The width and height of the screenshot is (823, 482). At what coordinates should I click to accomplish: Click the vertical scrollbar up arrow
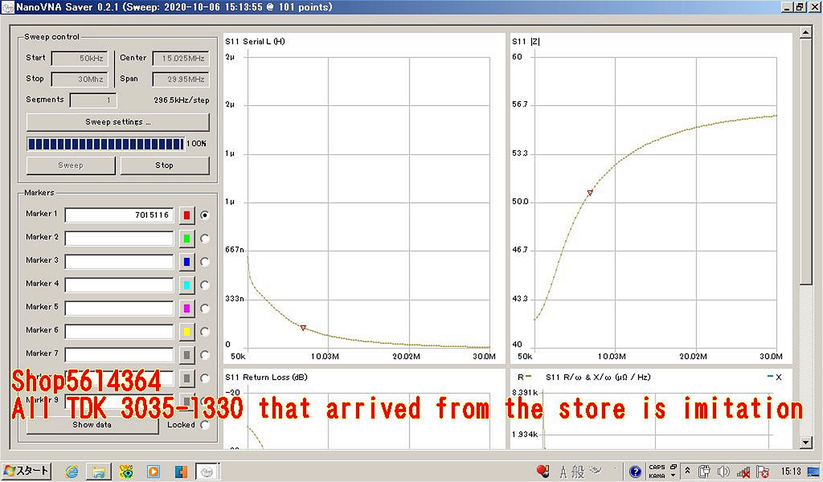coord(806,33)
